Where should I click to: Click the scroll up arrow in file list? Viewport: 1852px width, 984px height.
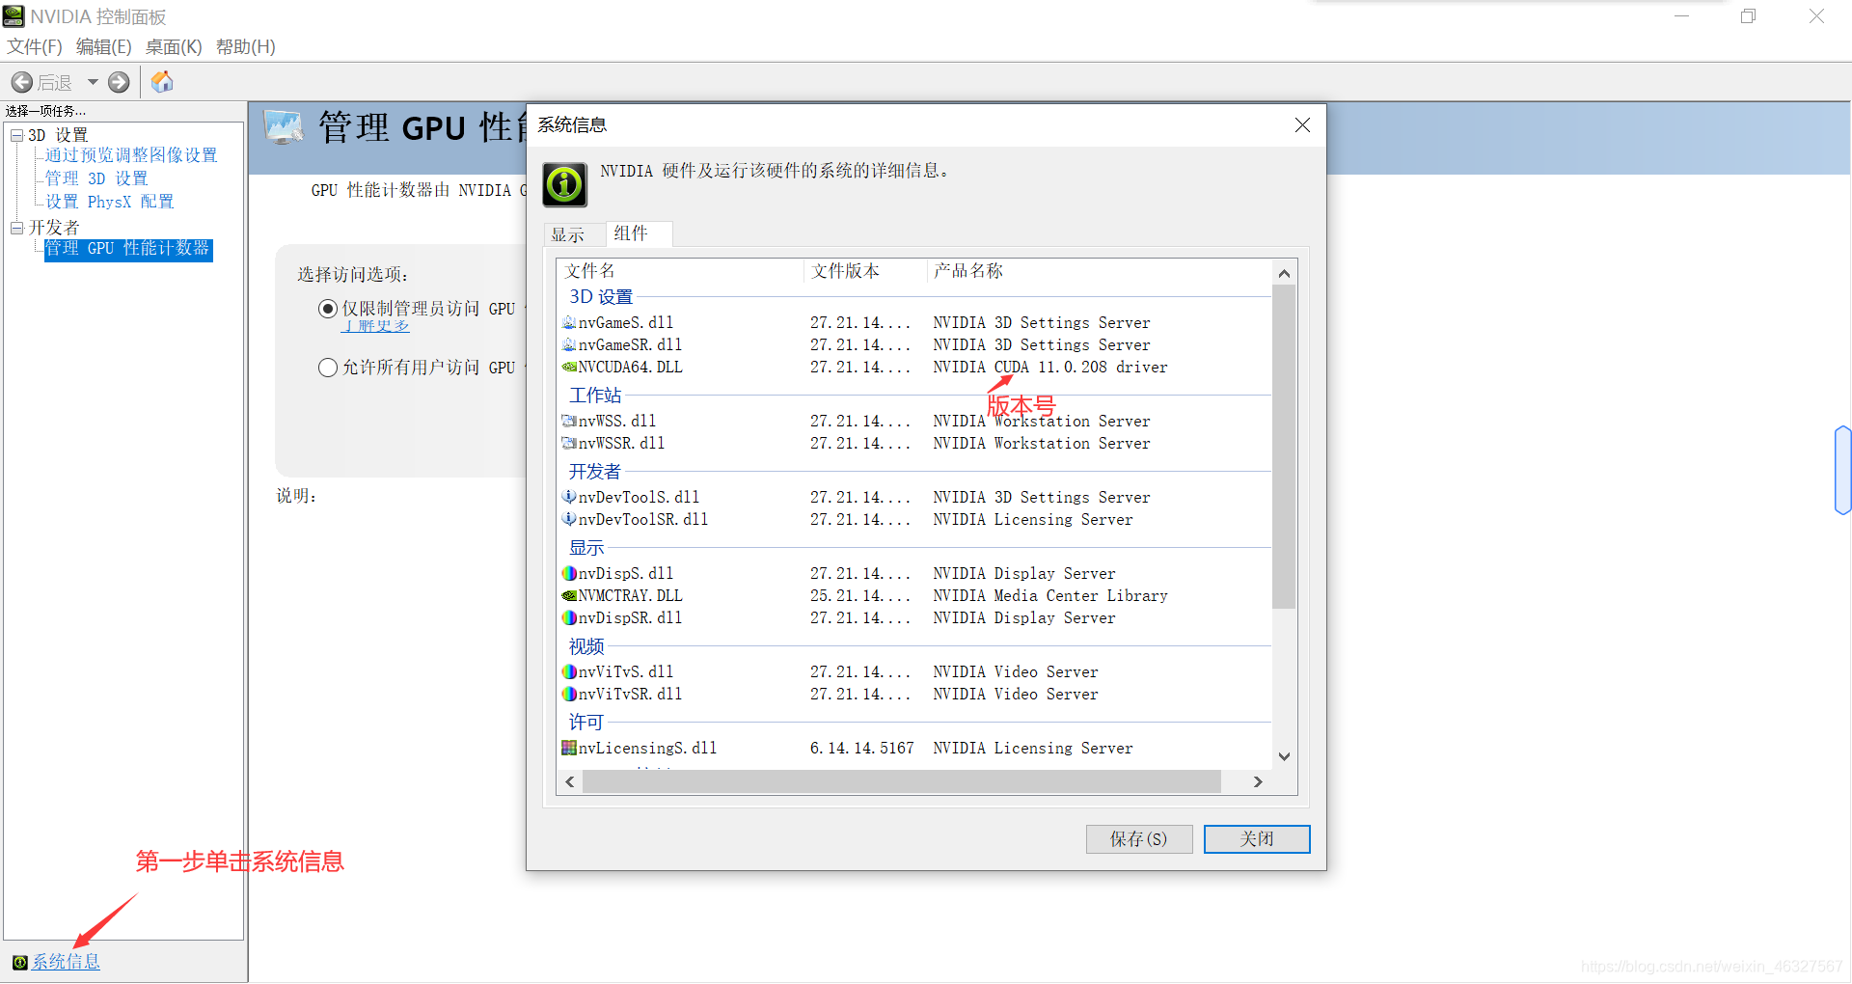click(x=1284, y=273)
